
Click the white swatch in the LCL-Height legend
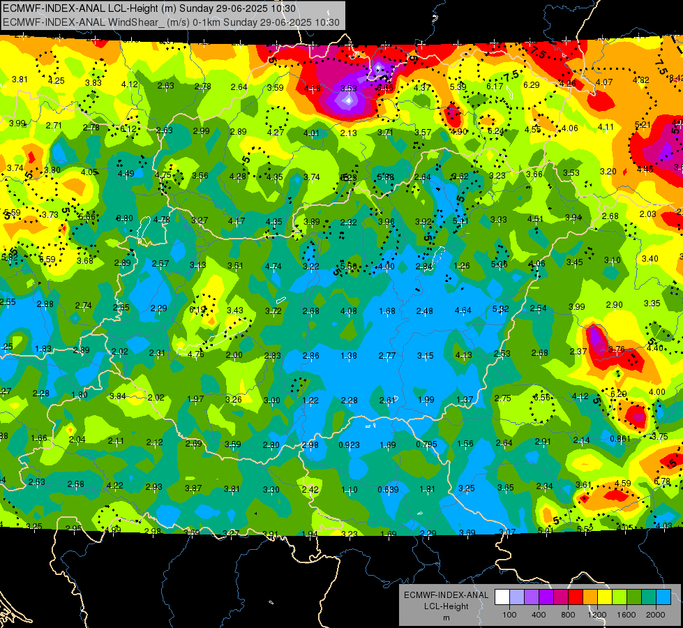pos(502,597)
